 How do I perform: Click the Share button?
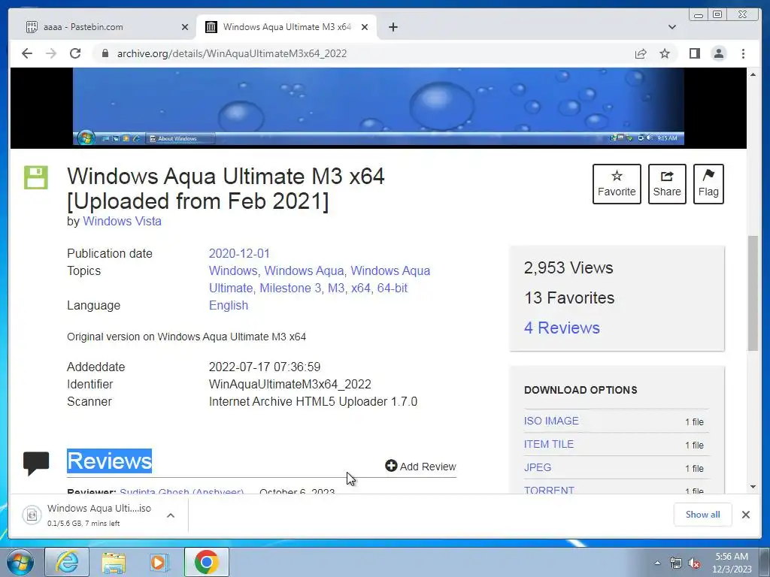[x=667, y=184]
